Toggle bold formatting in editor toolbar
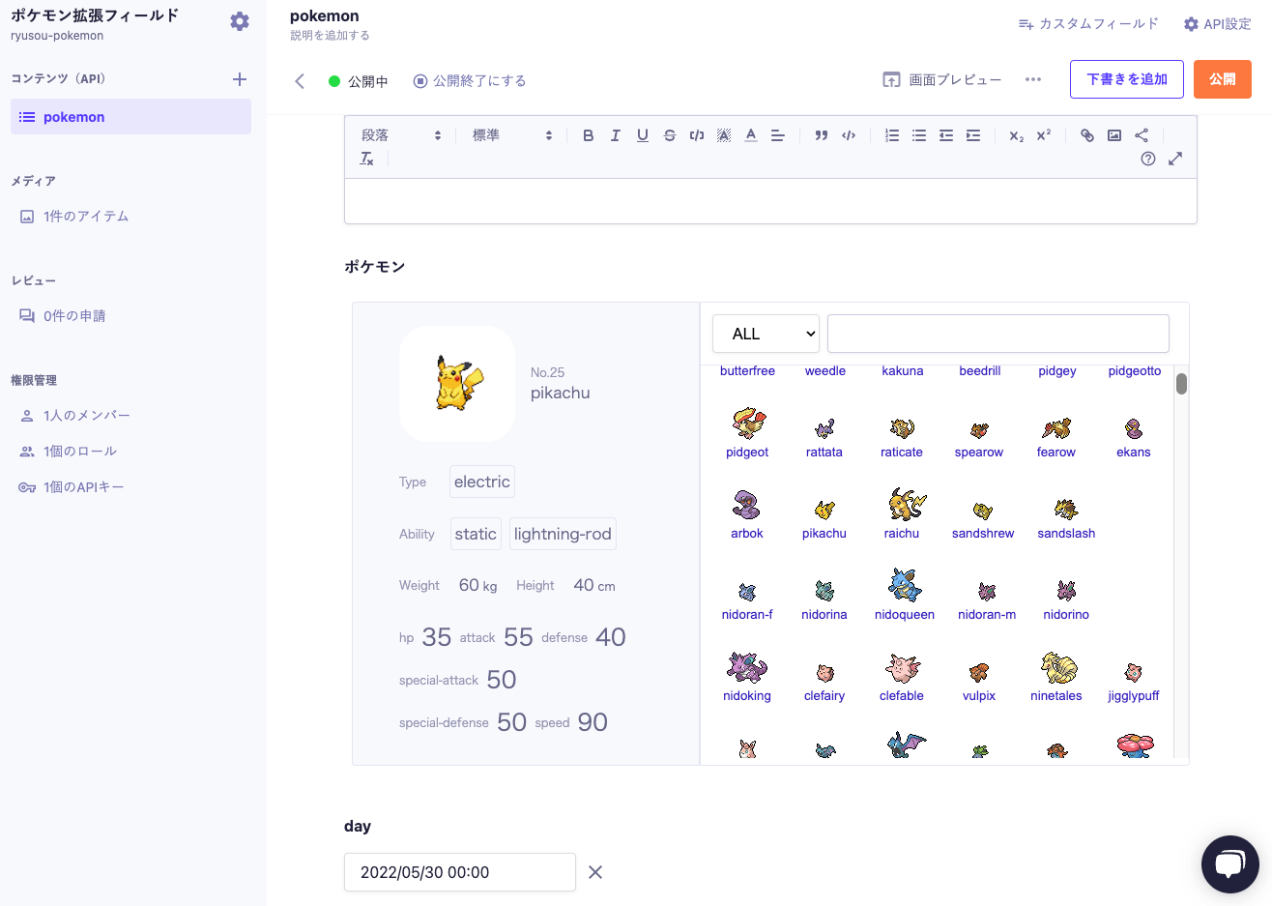Screen dimensions: 1272x906 pyautogui.click(x=588, y=135)
